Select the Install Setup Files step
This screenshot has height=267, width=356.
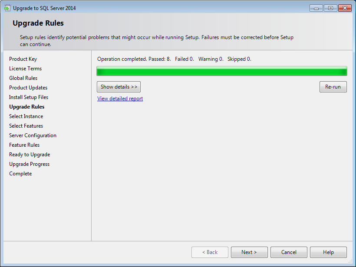29,97
